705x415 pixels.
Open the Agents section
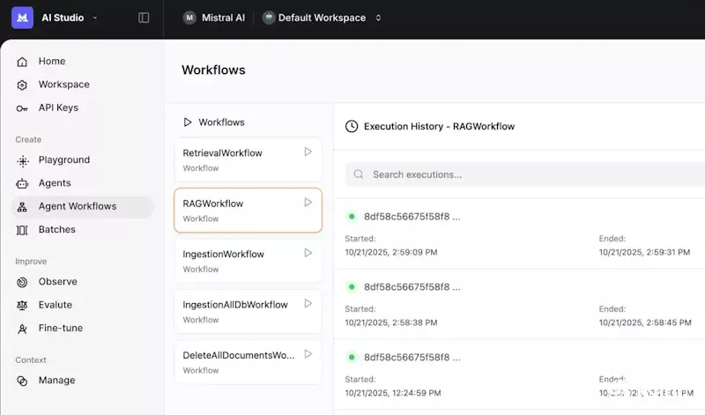click(x=55, y=183)
